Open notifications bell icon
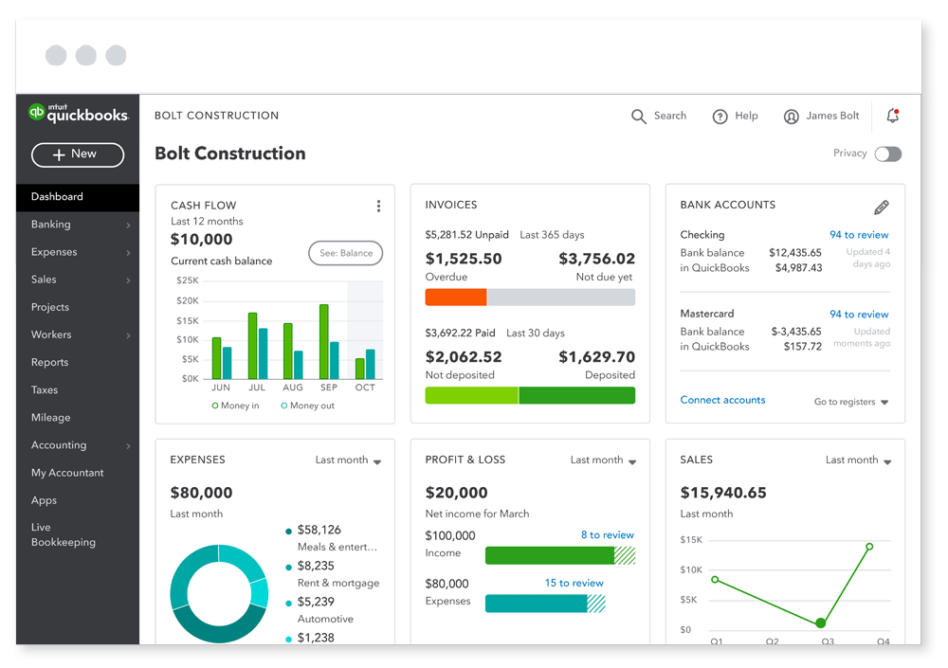Viewport: 948px width, 668px height. [x=892, y=116]
